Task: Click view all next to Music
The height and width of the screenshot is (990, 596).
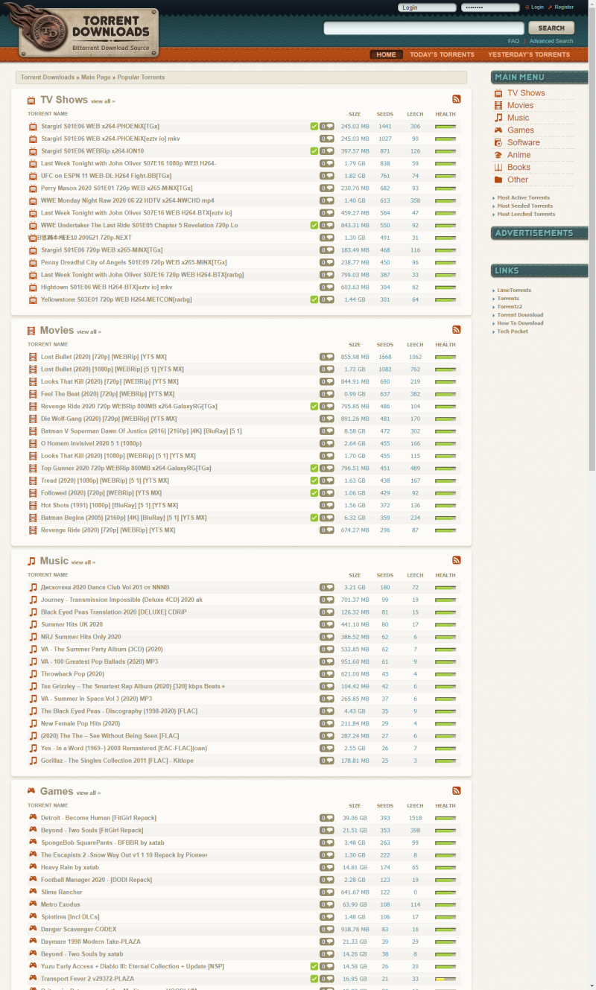Action: click(x=83, y=562)
